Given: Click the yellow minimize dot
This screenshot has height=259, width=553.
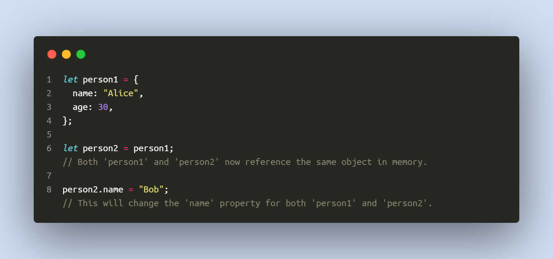Looking at the screenshot, I should click(x=66, y=54).
